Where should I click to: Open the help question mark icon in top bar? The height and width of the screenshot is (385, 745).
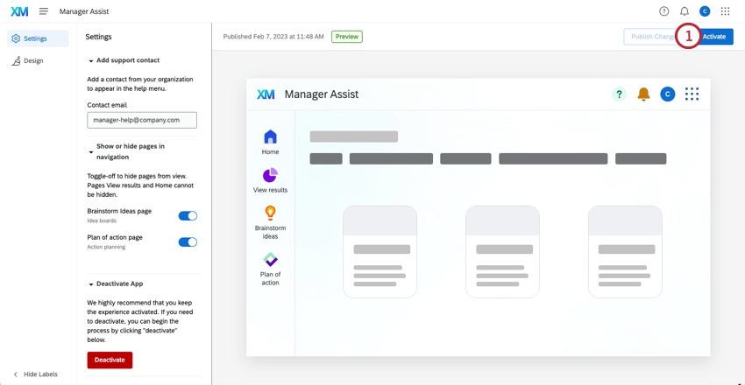point(663,11)
